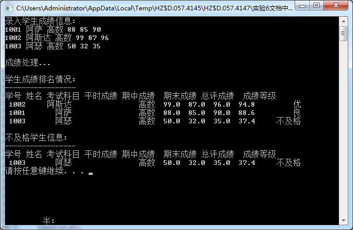The image size is (353, 230).
Task: Click the title bar file path text
Action: [x=154, y=8]
